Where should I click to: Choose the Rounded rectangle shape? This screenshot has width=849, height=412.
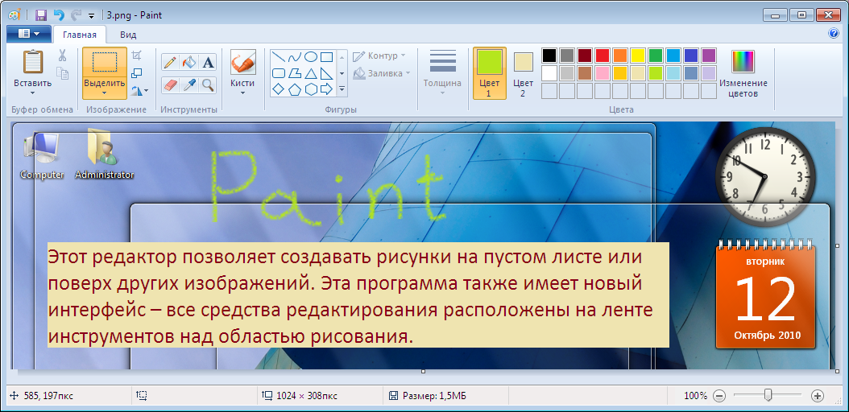coord(279,73)
